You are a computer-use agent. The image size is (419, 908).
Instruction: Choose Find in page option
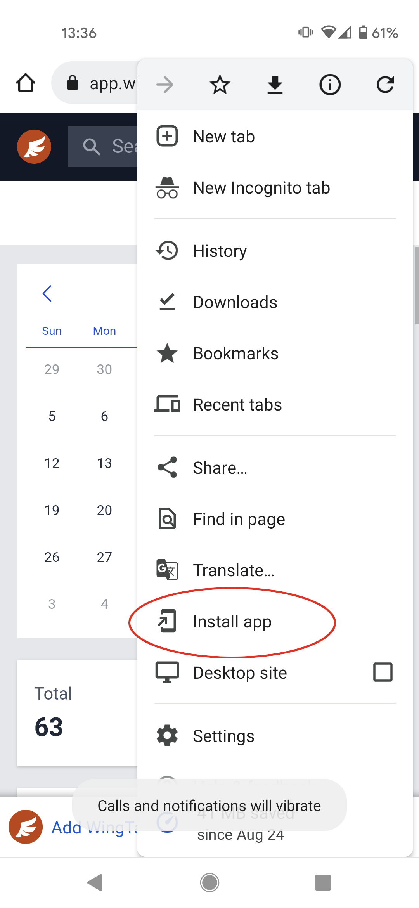coord(275,519)
